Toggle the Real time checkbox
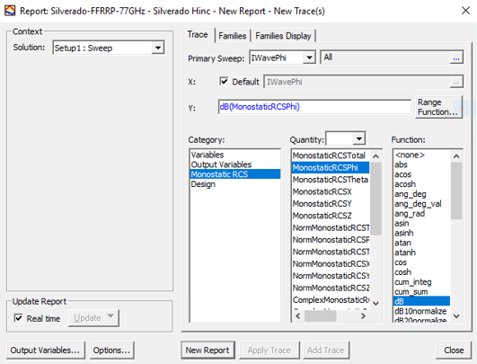 [x=18, y=318]
